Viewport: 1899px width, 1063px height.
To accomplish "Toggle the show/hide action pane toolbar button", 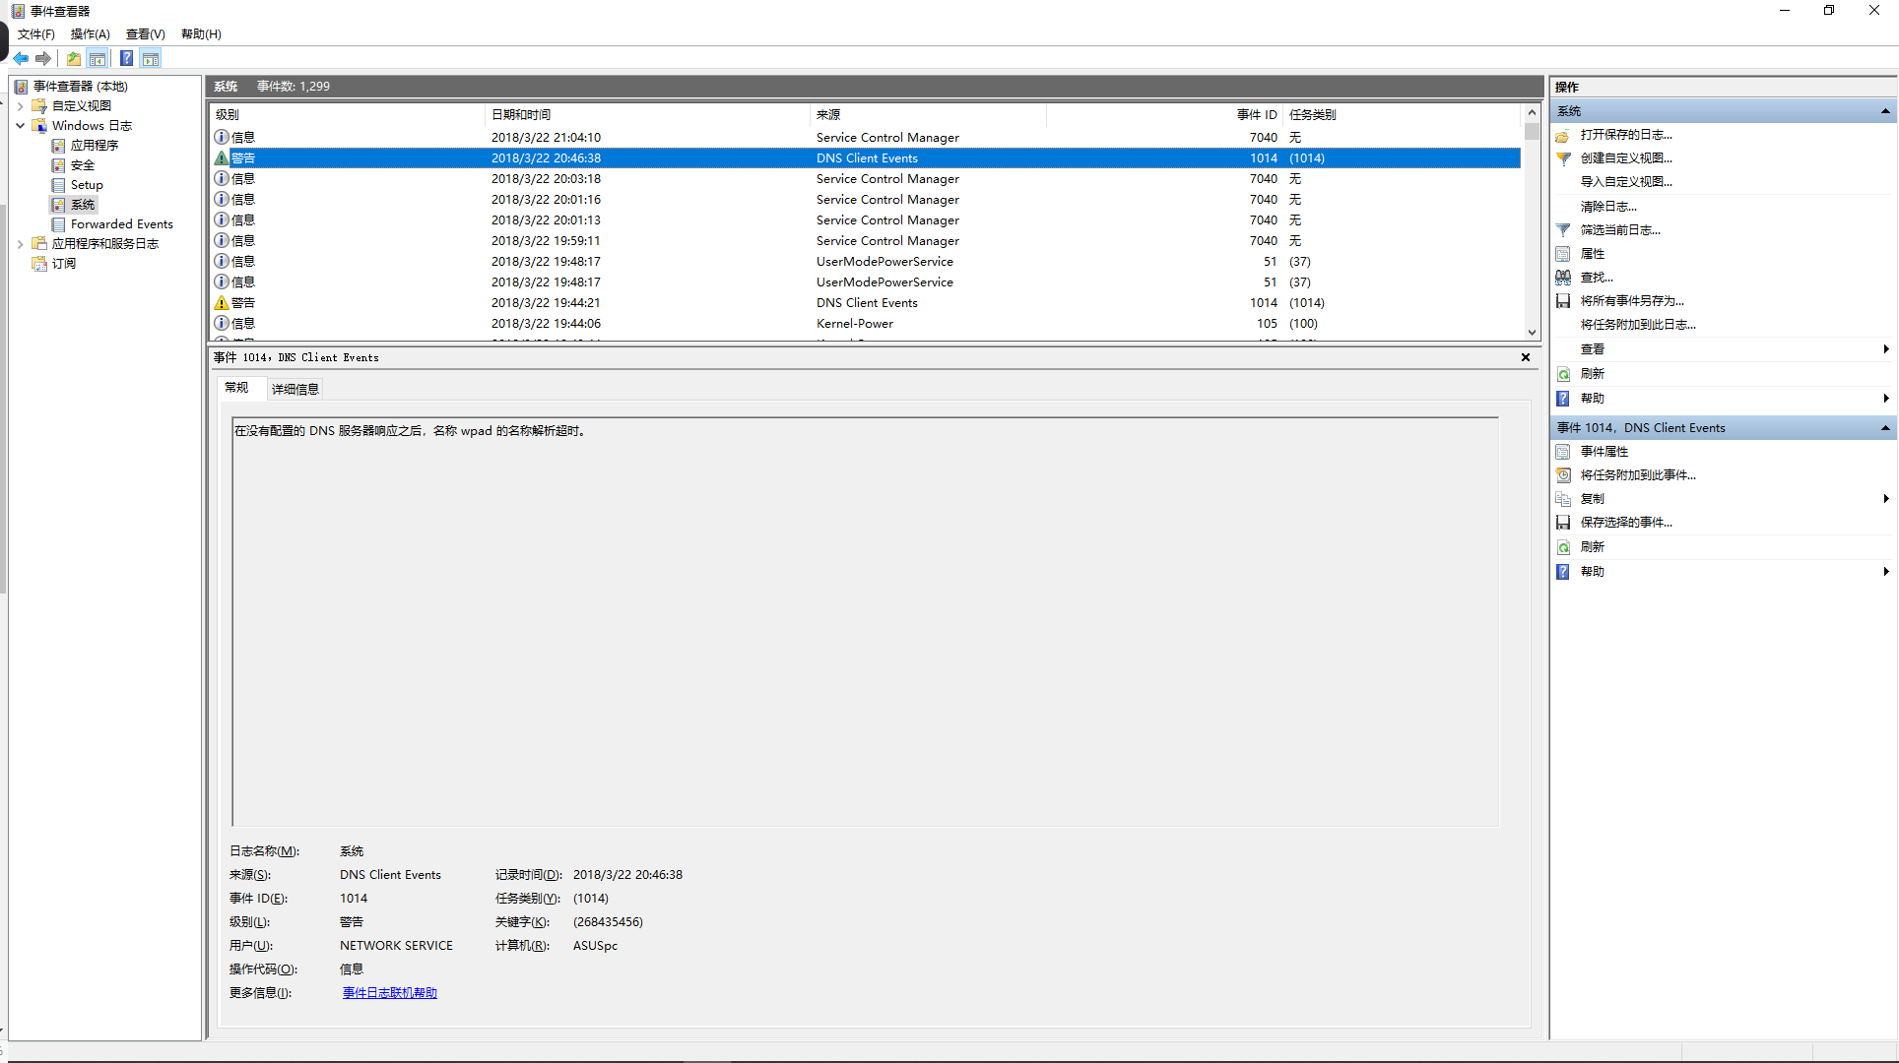I will pyautogui.click(x=151, y=59).
